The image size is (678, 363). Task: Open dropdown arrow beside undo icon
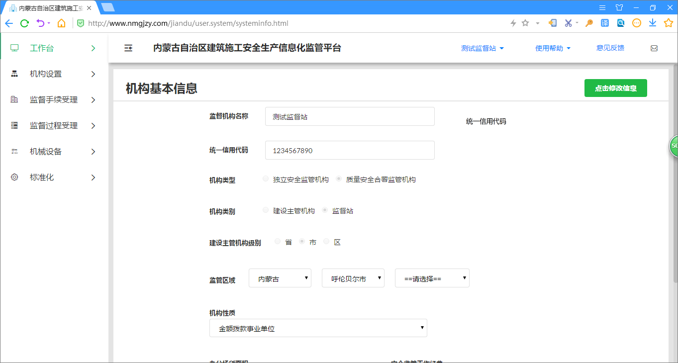coord(49,23)
